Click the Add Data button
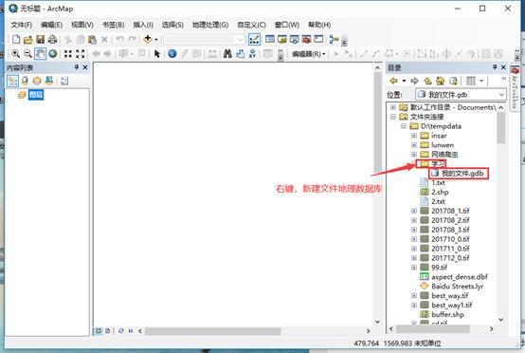 (x=147, y=39)
